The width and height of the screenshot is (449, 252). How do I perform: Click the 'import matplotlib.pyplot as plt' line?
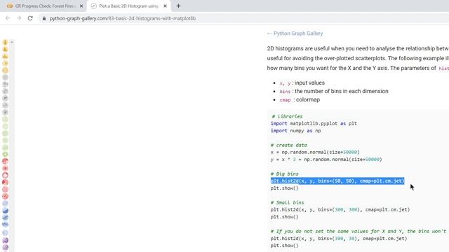point(314,123)
